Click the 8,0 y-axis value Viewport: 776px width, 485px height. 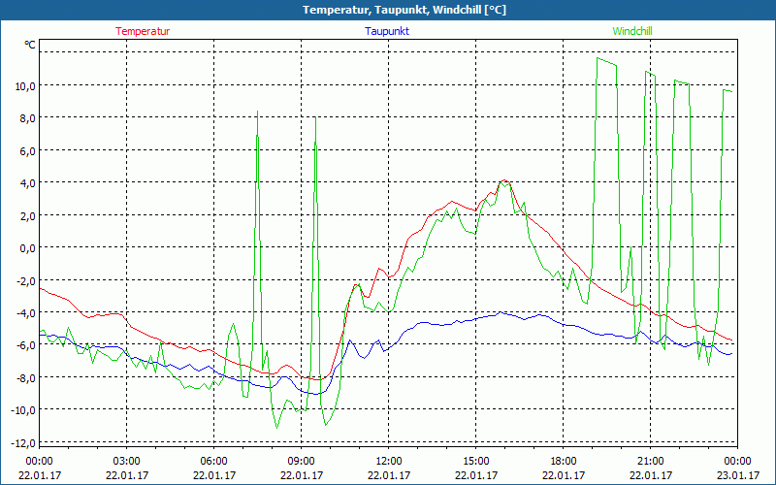(x=27, y=118)
